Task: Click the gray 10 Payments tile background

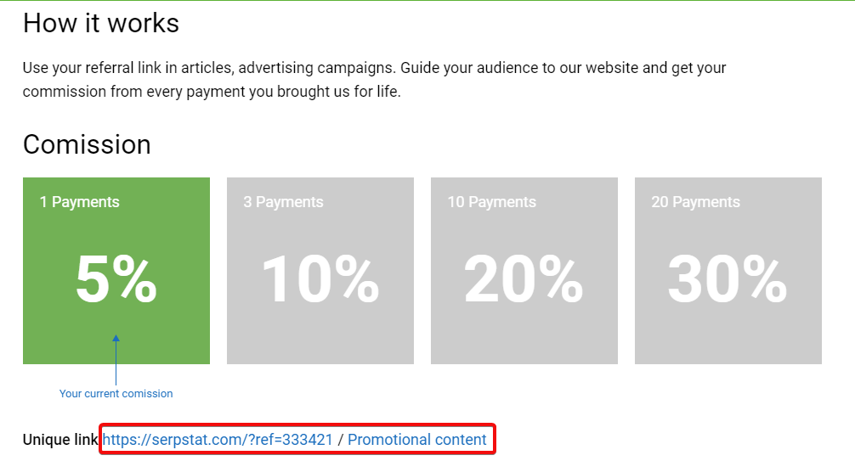Action: (524, 338)
